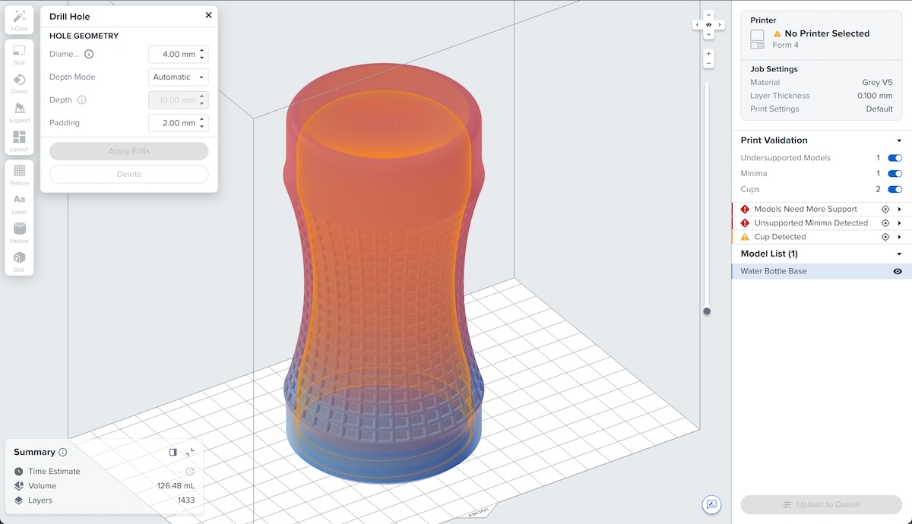
Task: Toggle Undersupported Models validation
Action: click(x=894, y=157)
